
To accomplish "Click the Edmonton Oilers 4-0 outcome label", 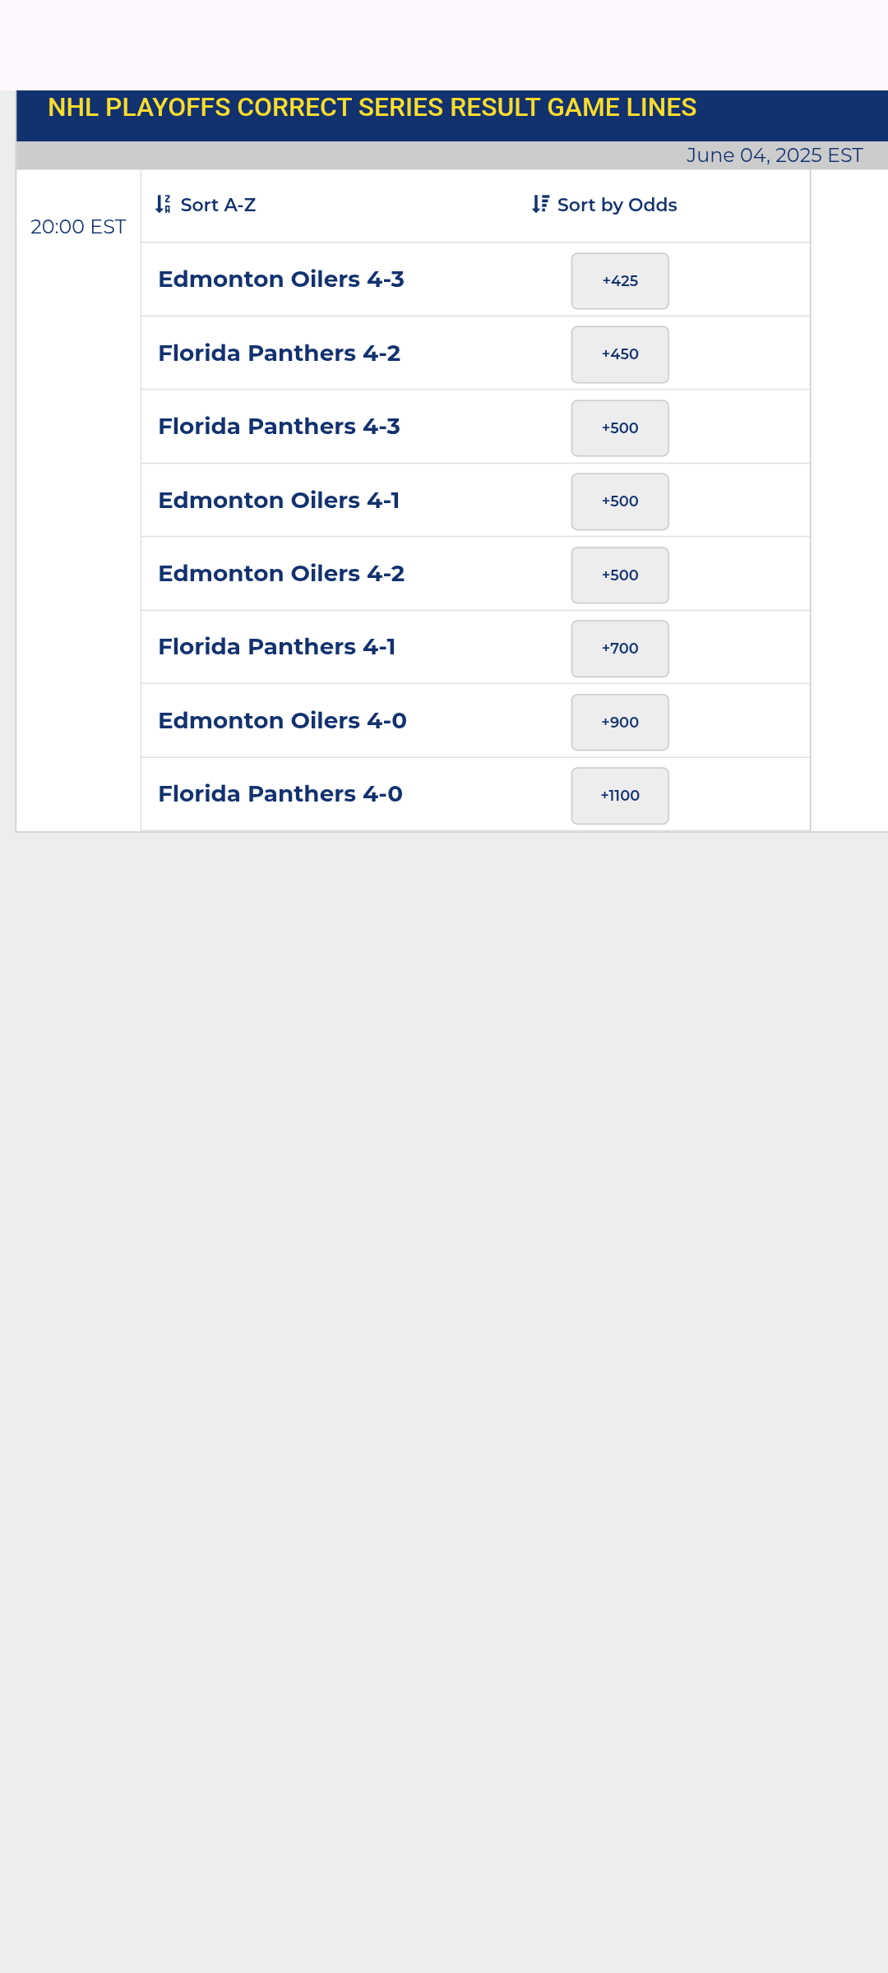I will (x=282, y=721).
